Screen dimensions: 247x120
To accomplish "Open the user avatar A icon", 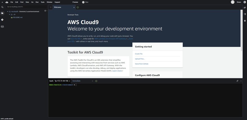I will [233, 2].
